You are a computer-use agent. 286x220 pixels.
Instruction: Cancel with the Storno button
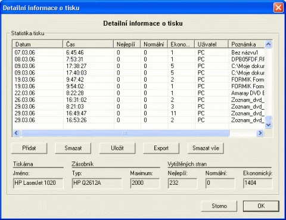click(x=219, y=206)
